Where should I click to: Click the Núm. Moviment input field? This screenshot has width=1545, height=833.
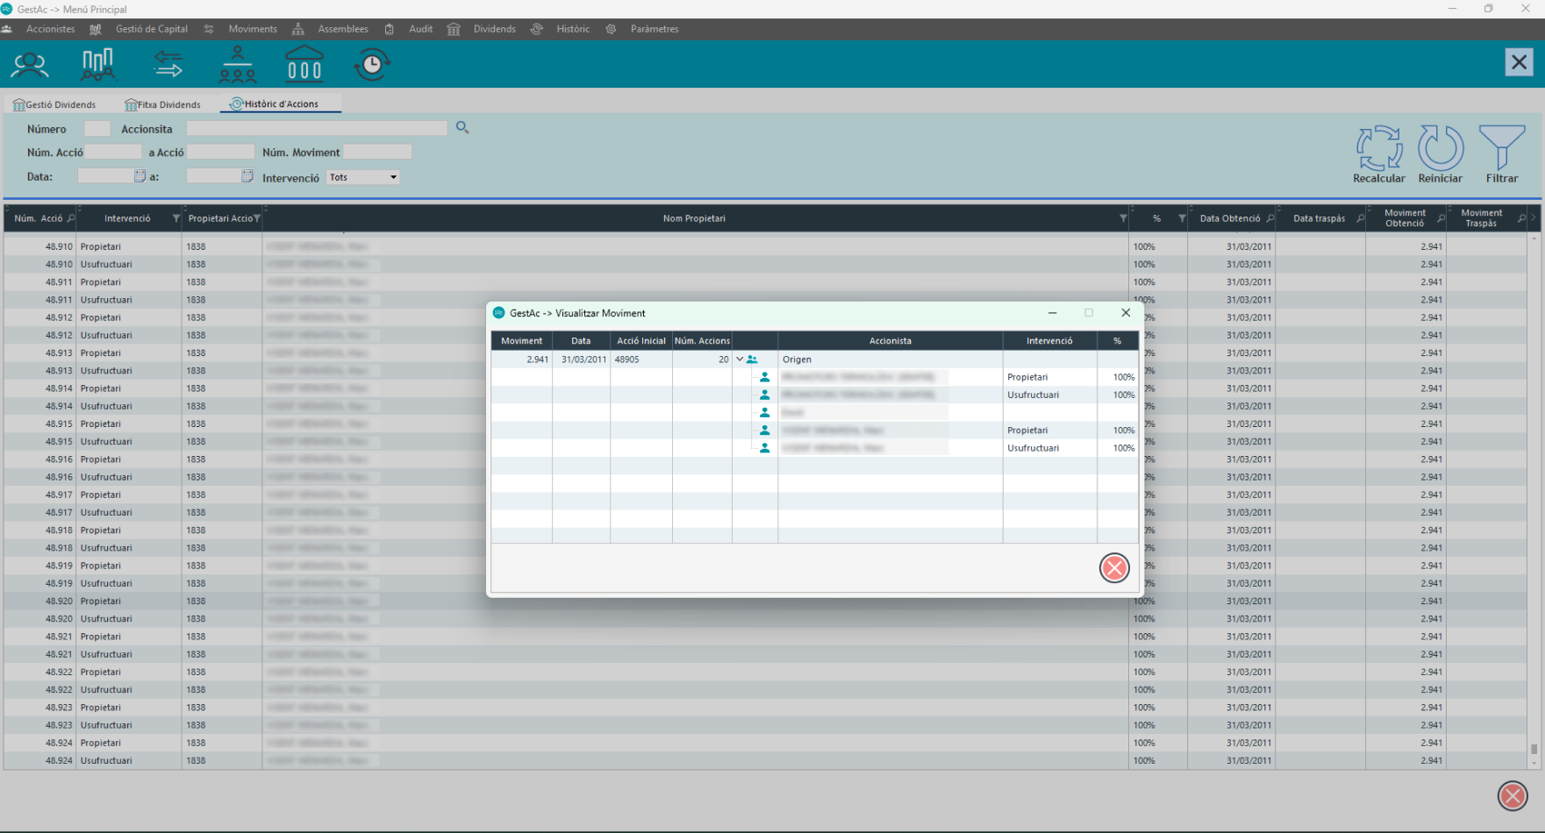pos(377,153)
